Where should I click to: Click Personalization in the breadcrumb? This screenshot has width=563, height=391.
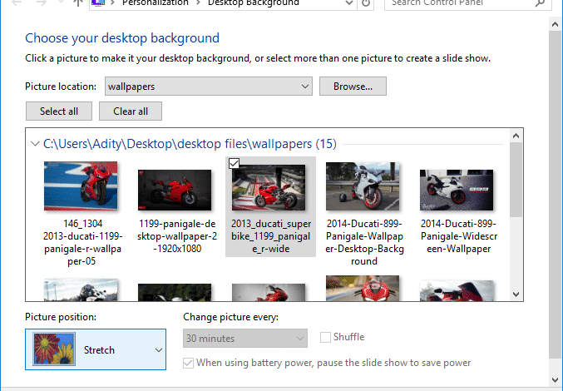point(156,2)
